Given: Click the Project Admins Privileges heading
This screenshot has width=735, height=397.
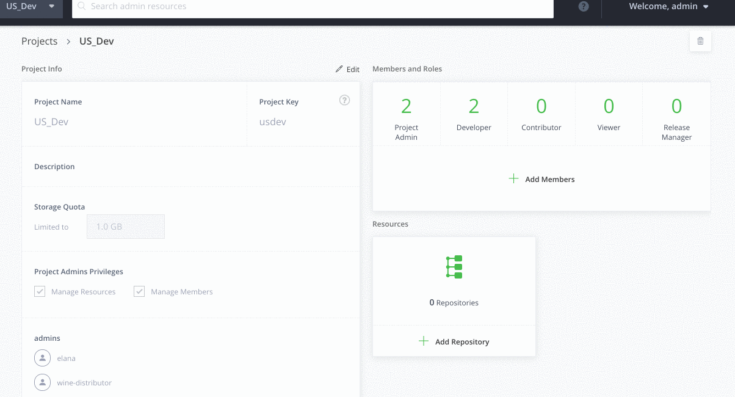Looking at the screenshot, I should pos(79,272).
